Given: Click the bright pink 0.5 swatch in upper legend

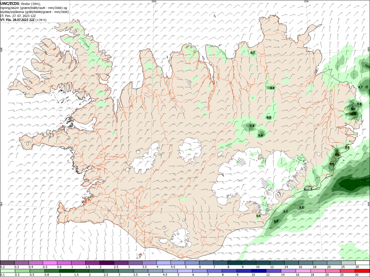Looking at the screenshot, I should click(x=50, y=263).
